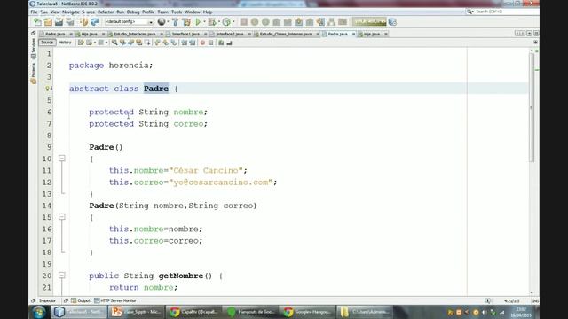The width and height of the screenshot is (568, 319).
Task: Open the Tools menu
Action: 177,12
